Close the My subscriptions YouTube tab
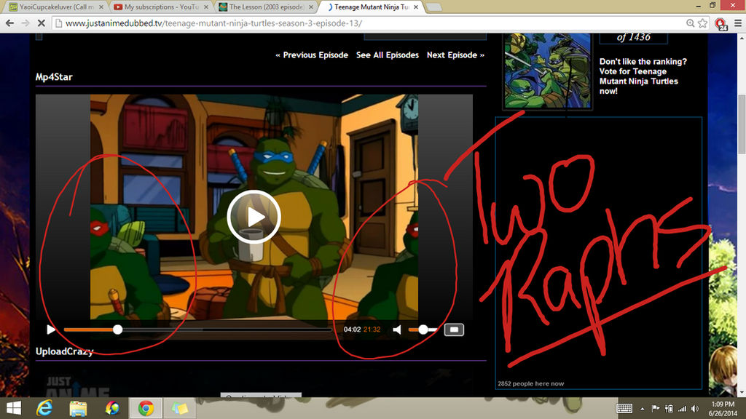 coord(206,7)
